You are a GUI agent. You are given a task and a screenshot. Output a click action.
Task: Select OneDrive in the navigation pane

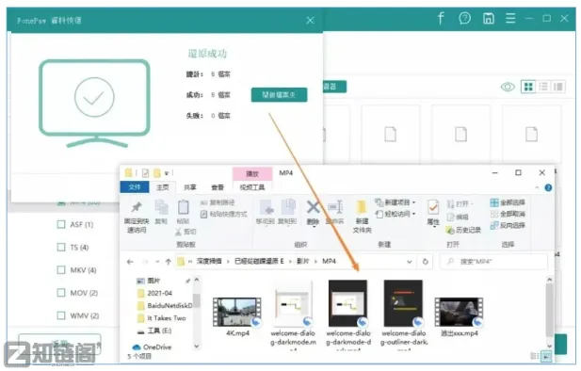(153, 347)
